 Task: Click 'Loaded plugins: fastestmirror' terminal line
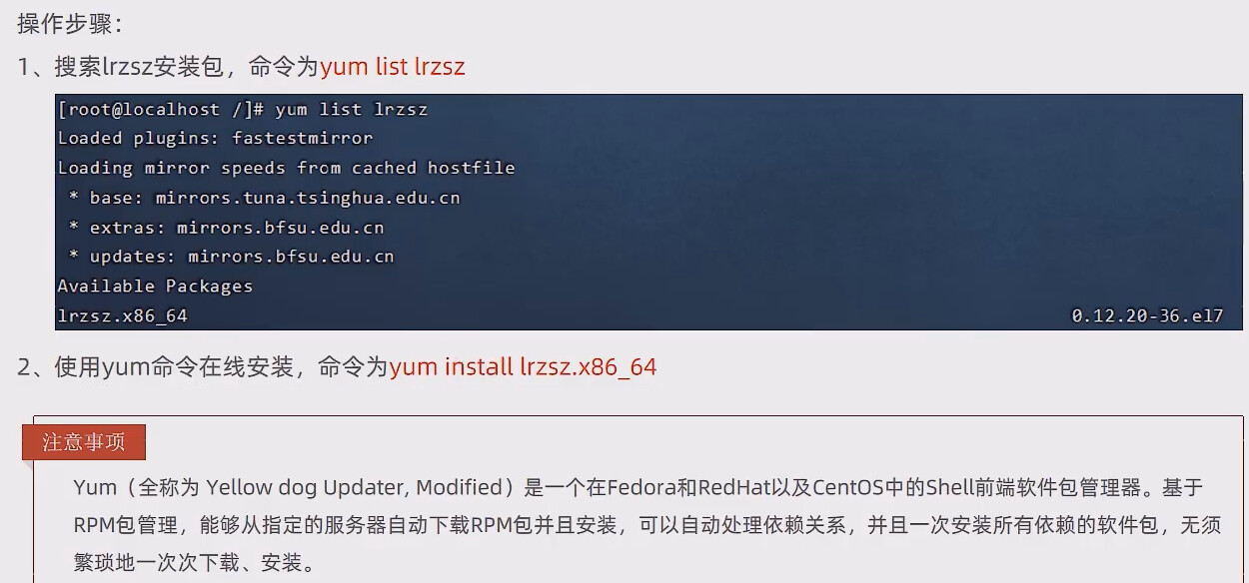(x=215, y=138)
